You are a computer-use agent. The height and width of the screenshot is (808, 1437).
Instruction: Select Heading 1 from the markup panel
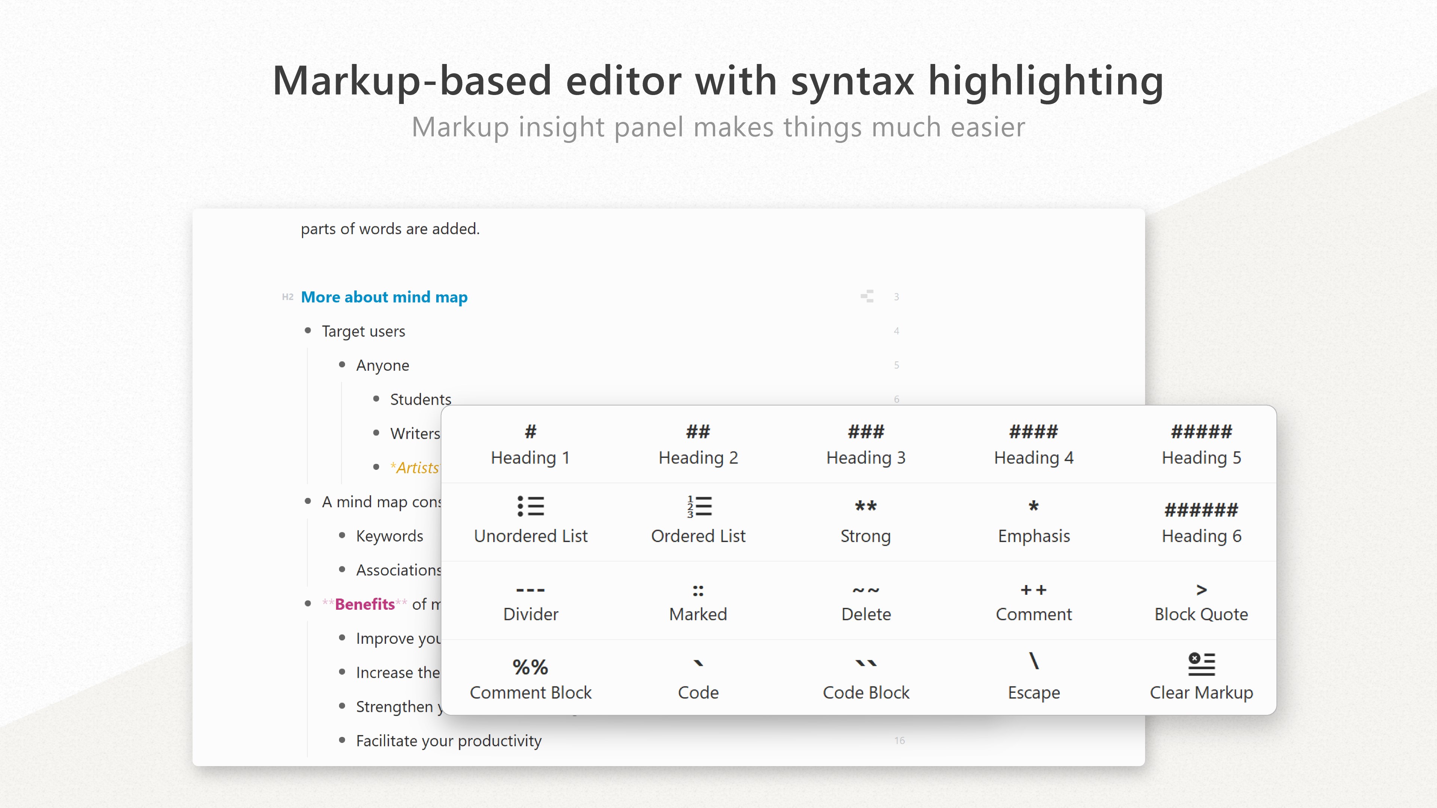click(x=530, y=444)
